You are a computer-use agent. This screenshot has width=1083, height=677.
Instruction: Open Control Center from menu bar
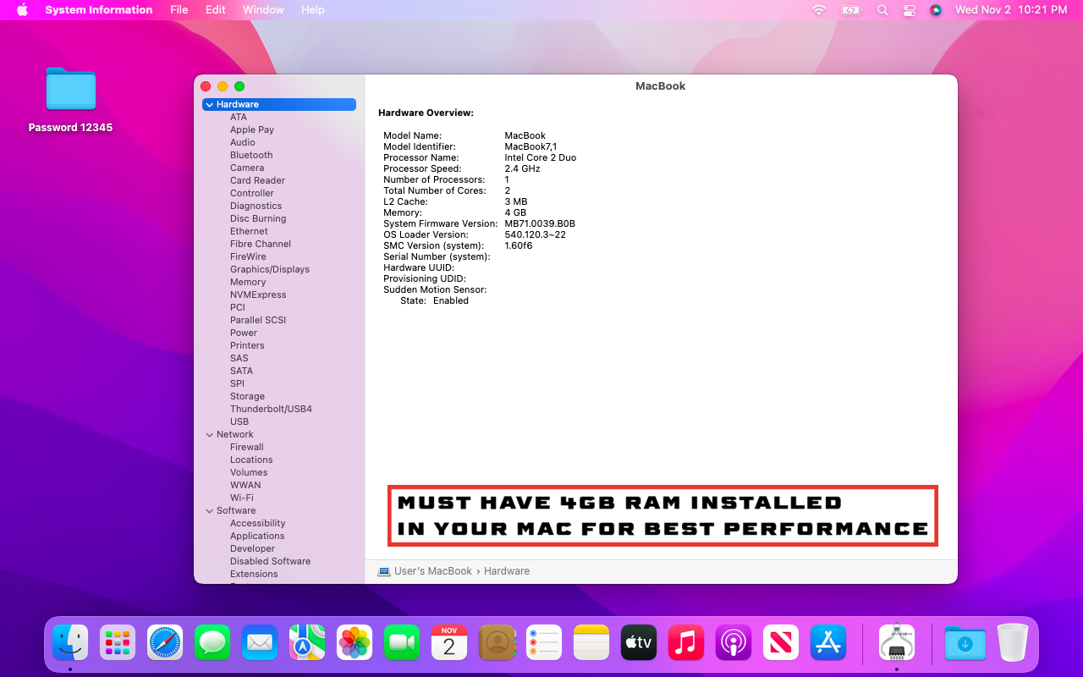[910, 10]
